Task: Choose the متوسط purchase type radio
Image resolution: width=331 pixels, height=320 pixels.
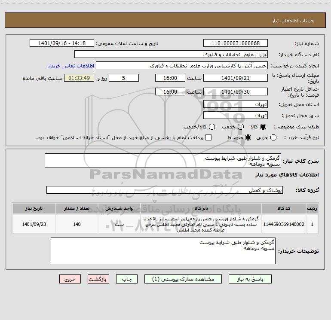Action: 248,137
